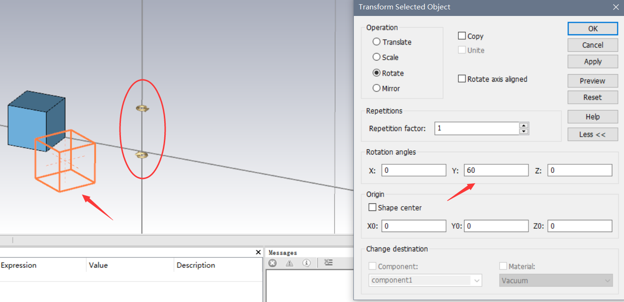624x302 pixels.
Task: Click the lower rotation handle on axis
Action: (x=142, y=155)
